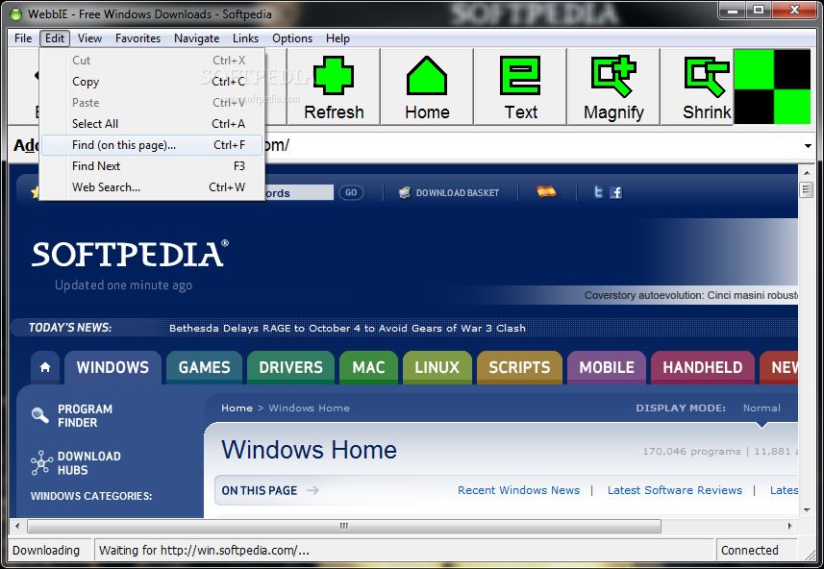Switch to the MOBILE tab
This screenshot has height=569, width=824.
pyautogui.click(x=607, y=367)
